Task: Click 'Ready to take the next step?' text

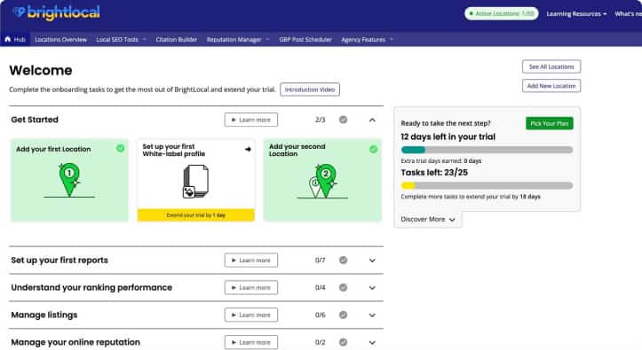Action: pyautogui.click(x=446, y=123)
